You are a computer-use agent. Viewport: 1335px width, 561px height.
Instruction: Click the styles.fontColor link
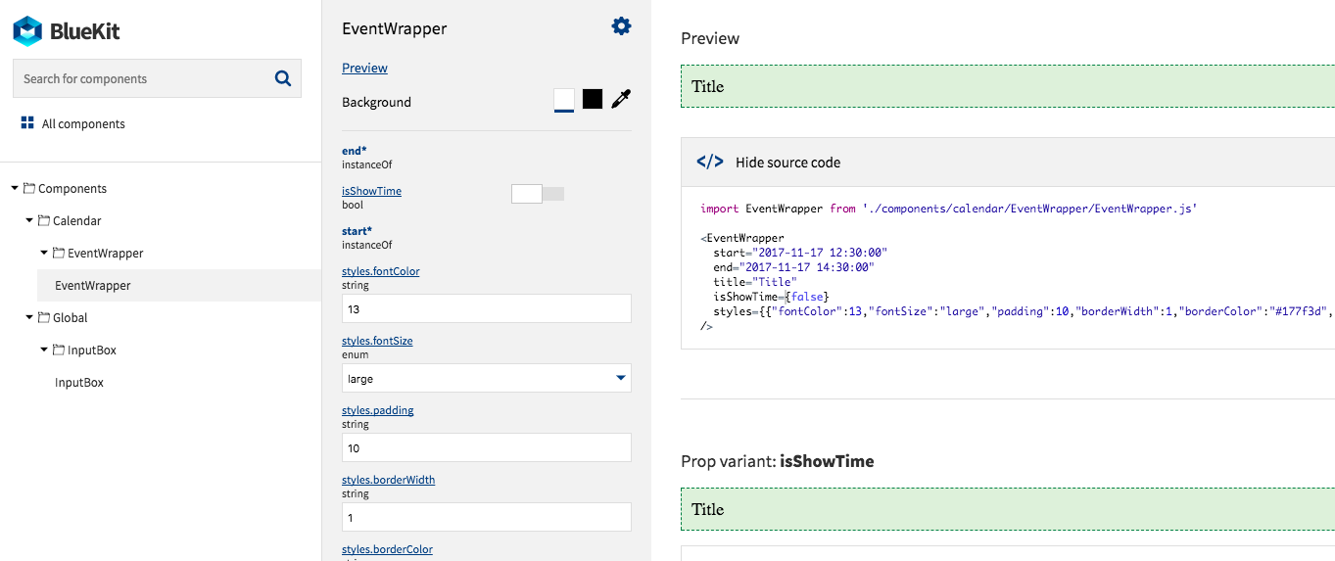tap(381, 271)
